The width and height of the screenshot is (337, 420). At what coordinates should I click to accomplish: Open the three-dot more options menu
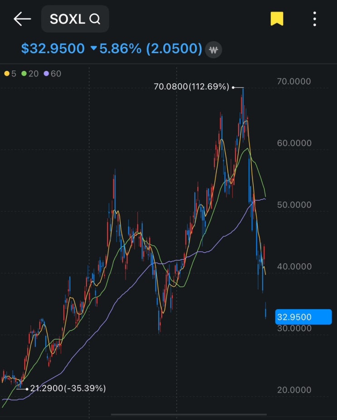(x=314, y=19)
